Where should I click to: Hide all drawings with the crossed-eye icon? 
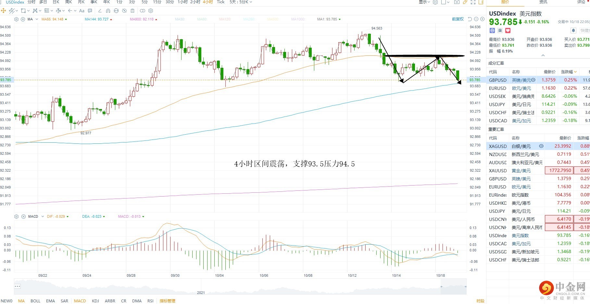(124, 11)
